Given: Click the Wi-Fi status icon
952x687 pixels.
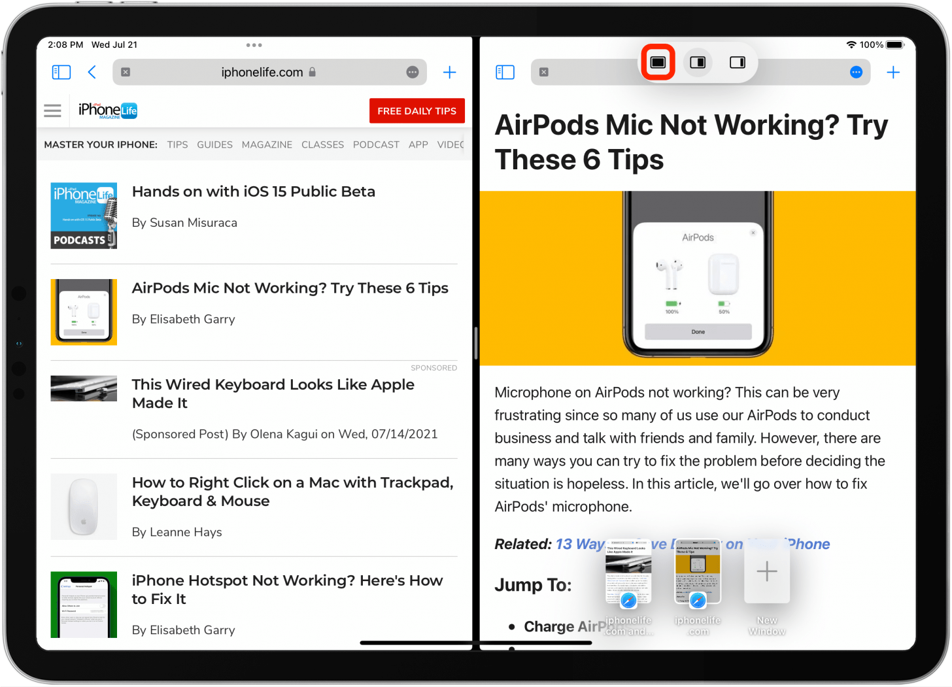Looking at the screenshot, I should (x=851, y=44).
